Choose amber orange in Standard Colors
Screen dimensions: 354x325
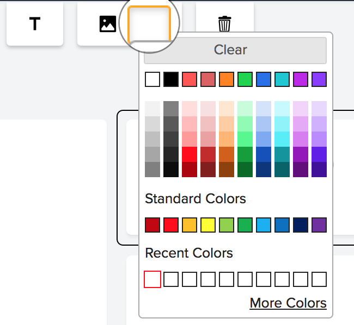tap(190, 225)
